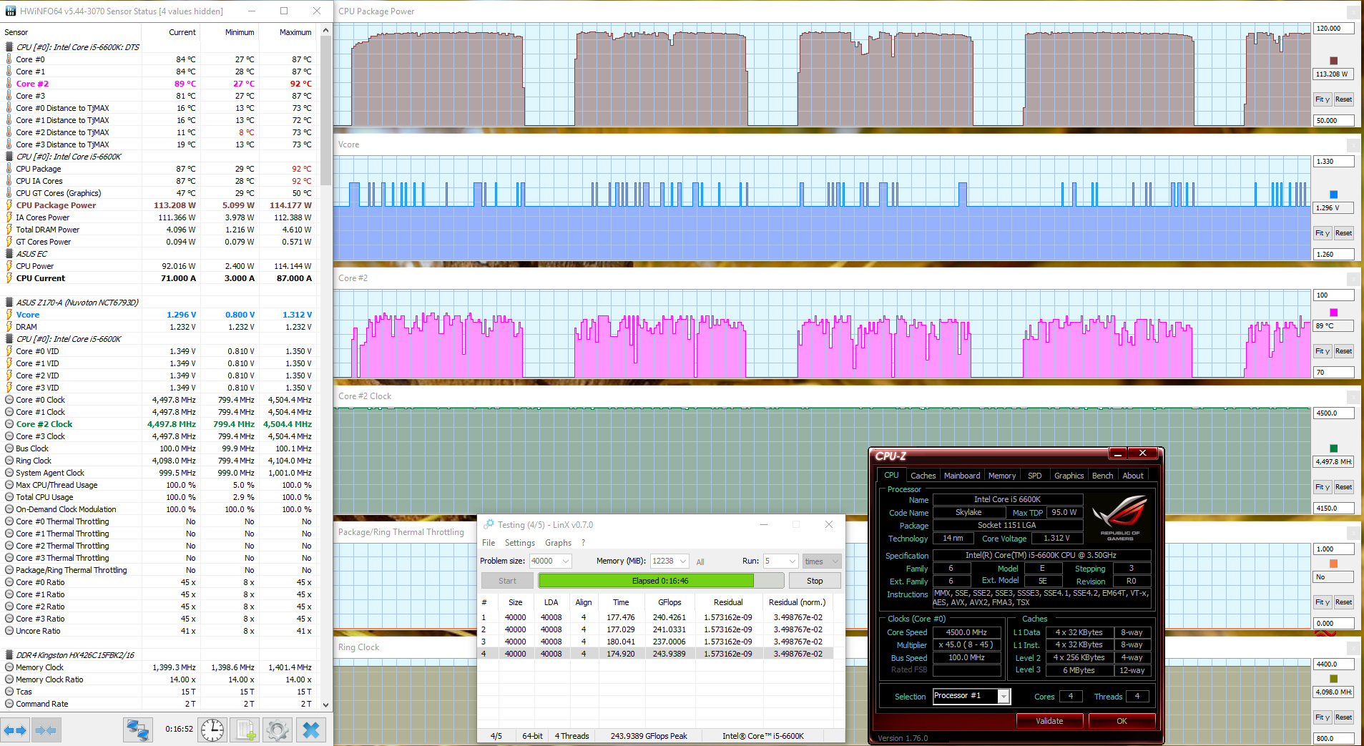
Task: Open the About tab in CPU-Z
Action: [1133, 476]
